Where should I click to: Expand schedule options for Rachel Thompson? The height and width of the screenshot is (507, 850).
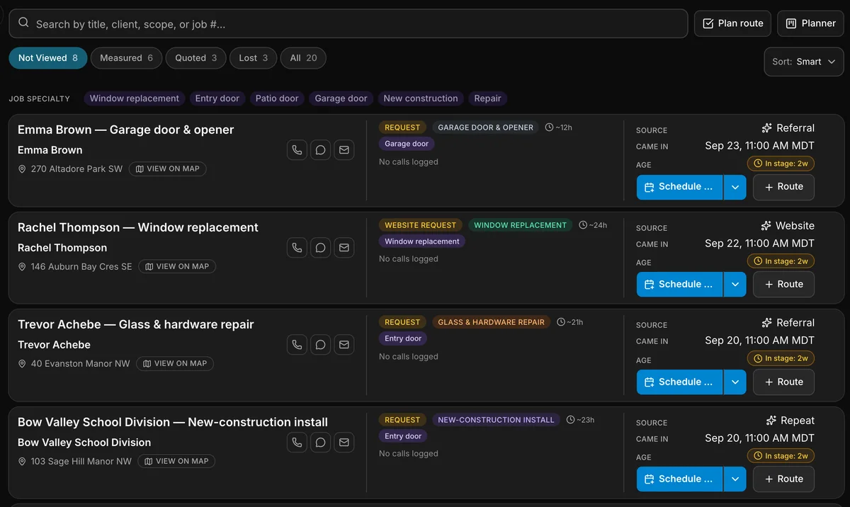click(x=735, y=285)
